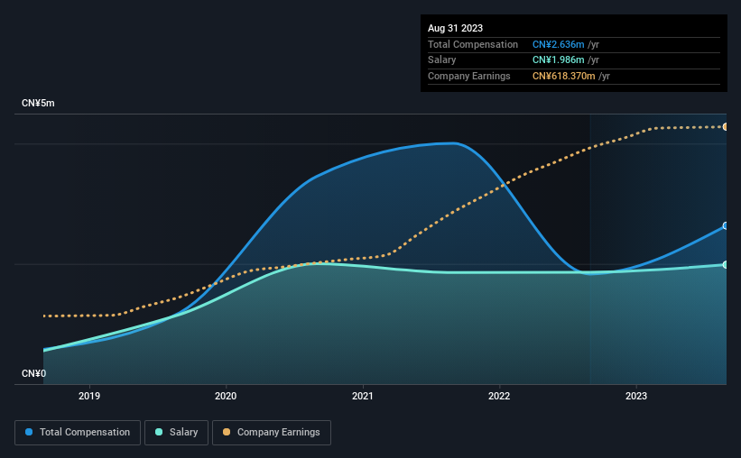741x458 pixels.
Task: Click the teal Salary legend dot
Action: pos(159,432)
